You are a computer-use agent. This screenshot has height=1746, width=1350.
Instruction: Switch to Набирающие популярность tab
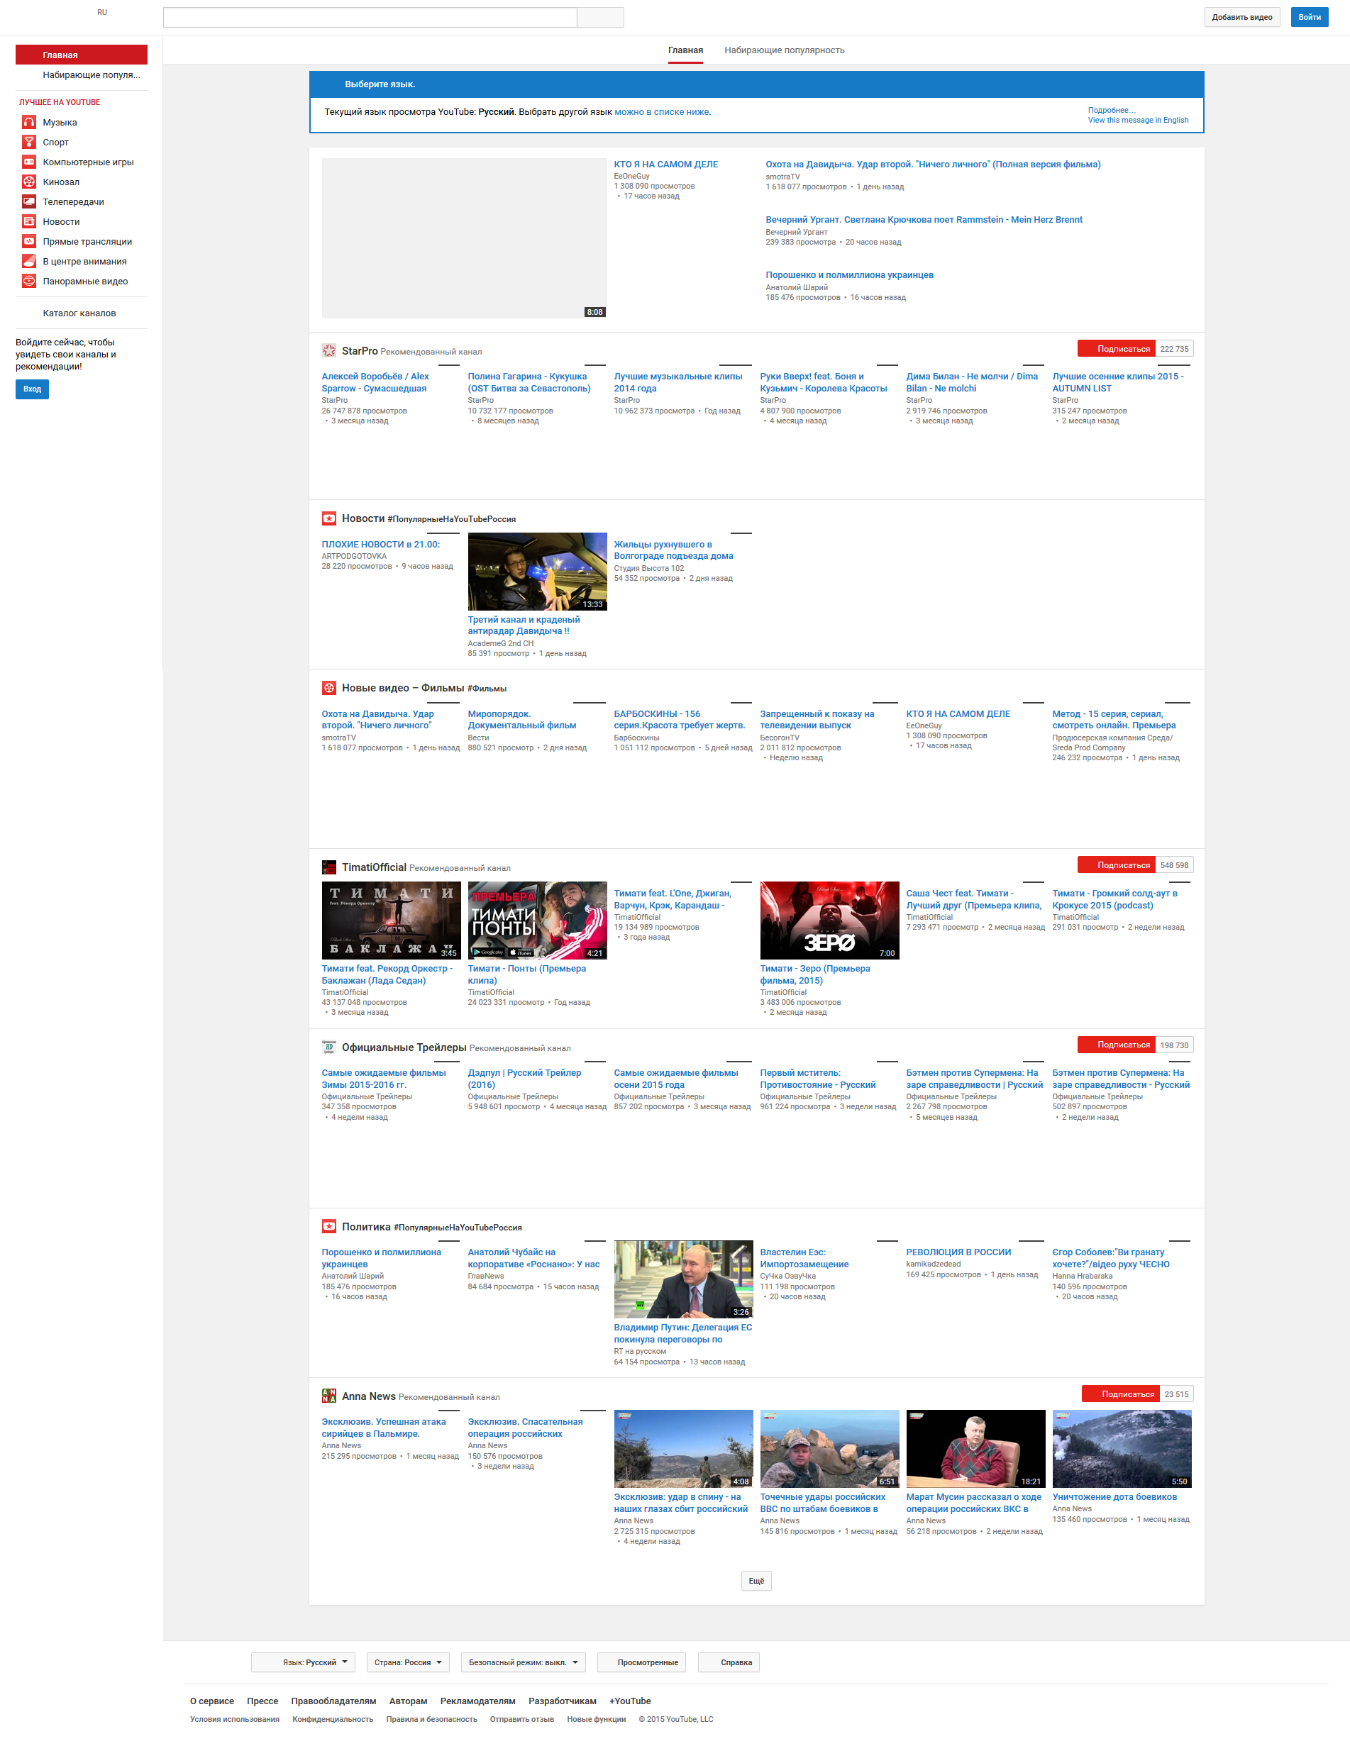pos(784,50)
